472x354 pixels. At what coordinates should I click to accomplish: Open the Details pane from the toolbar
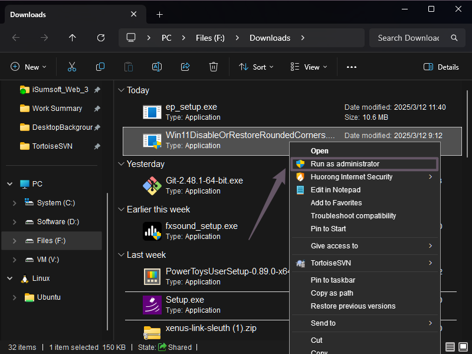point(441,67)
